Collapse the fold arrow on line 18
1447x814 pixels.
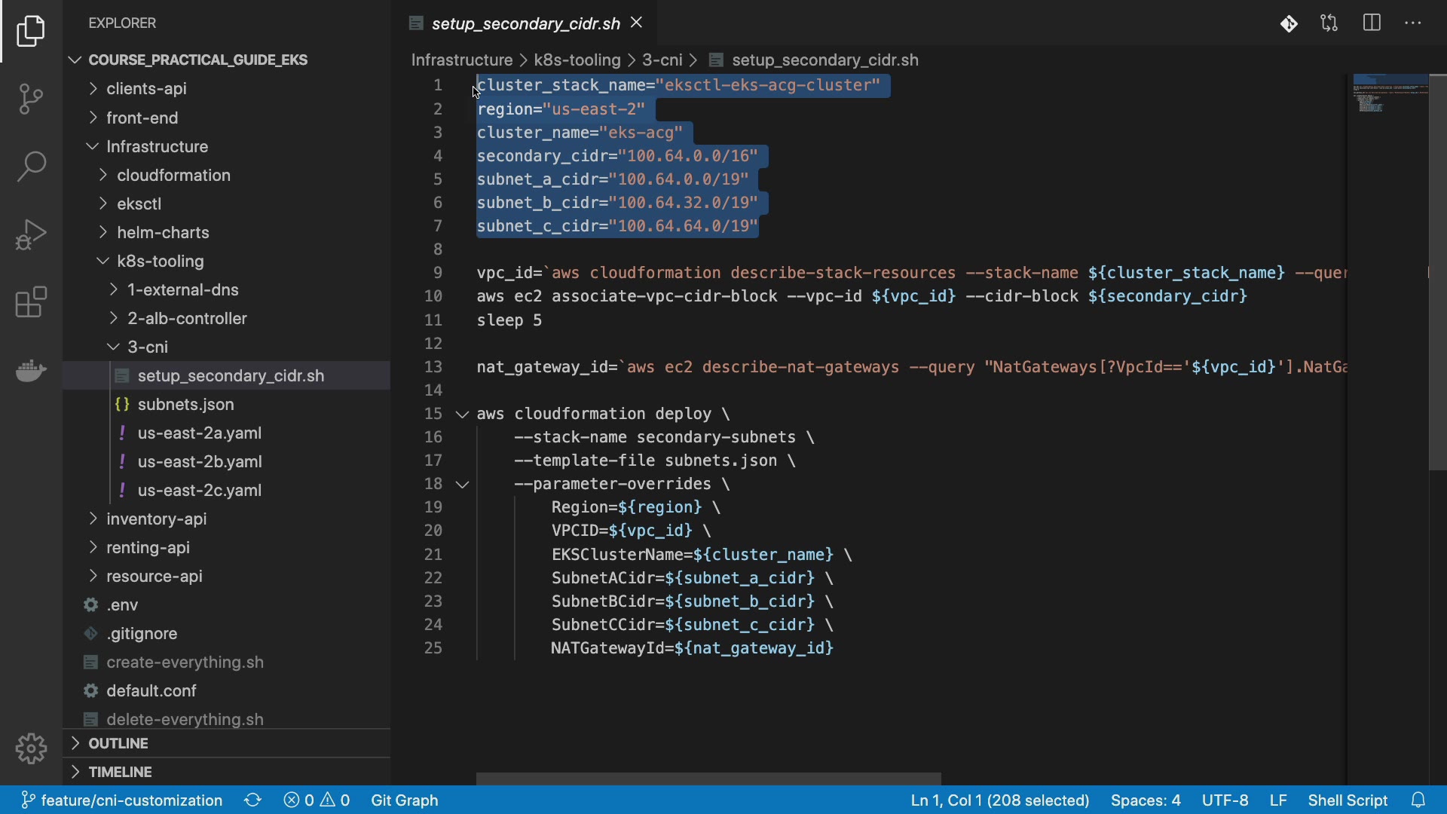coord(463,485)
